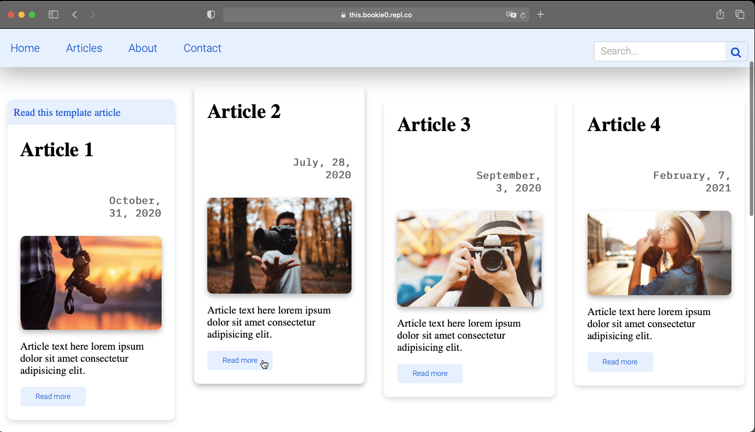Click the Article 1 sunset camera image
Image resolution: width=755 pixels, height=432 pixels.
(x=91, y=283)
